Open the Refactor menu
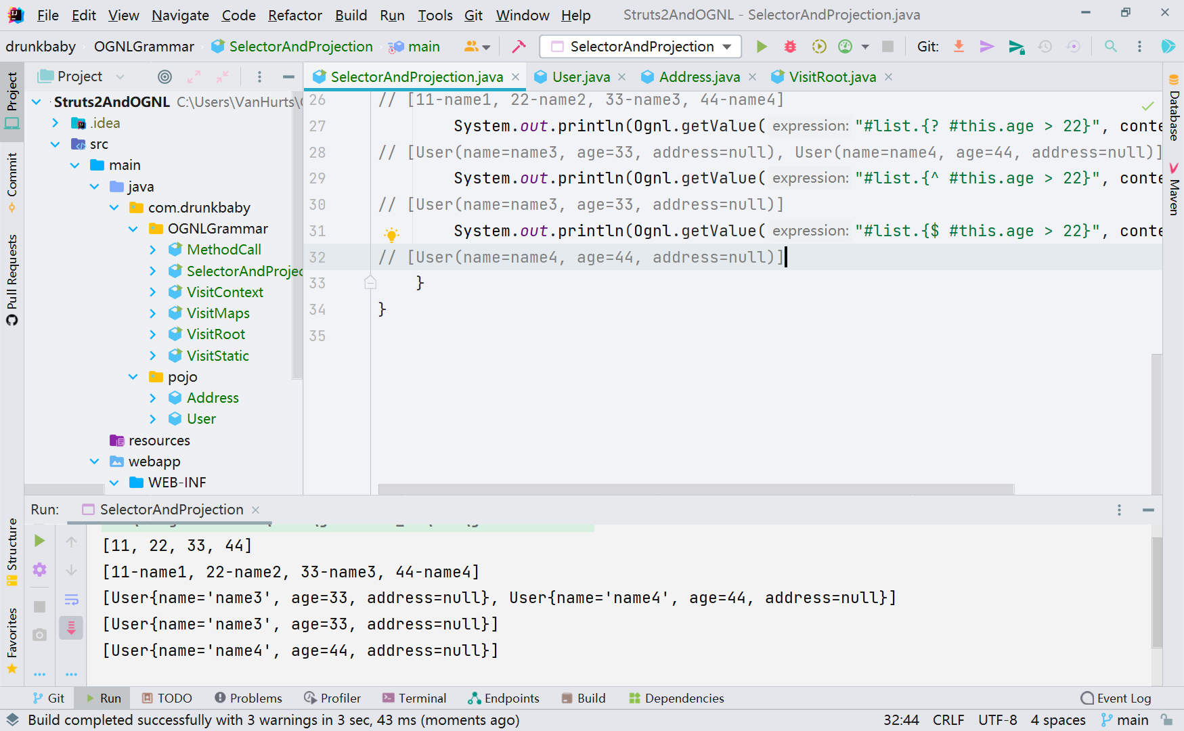Screen dimensions: 1184x731 tap(294, 15)
